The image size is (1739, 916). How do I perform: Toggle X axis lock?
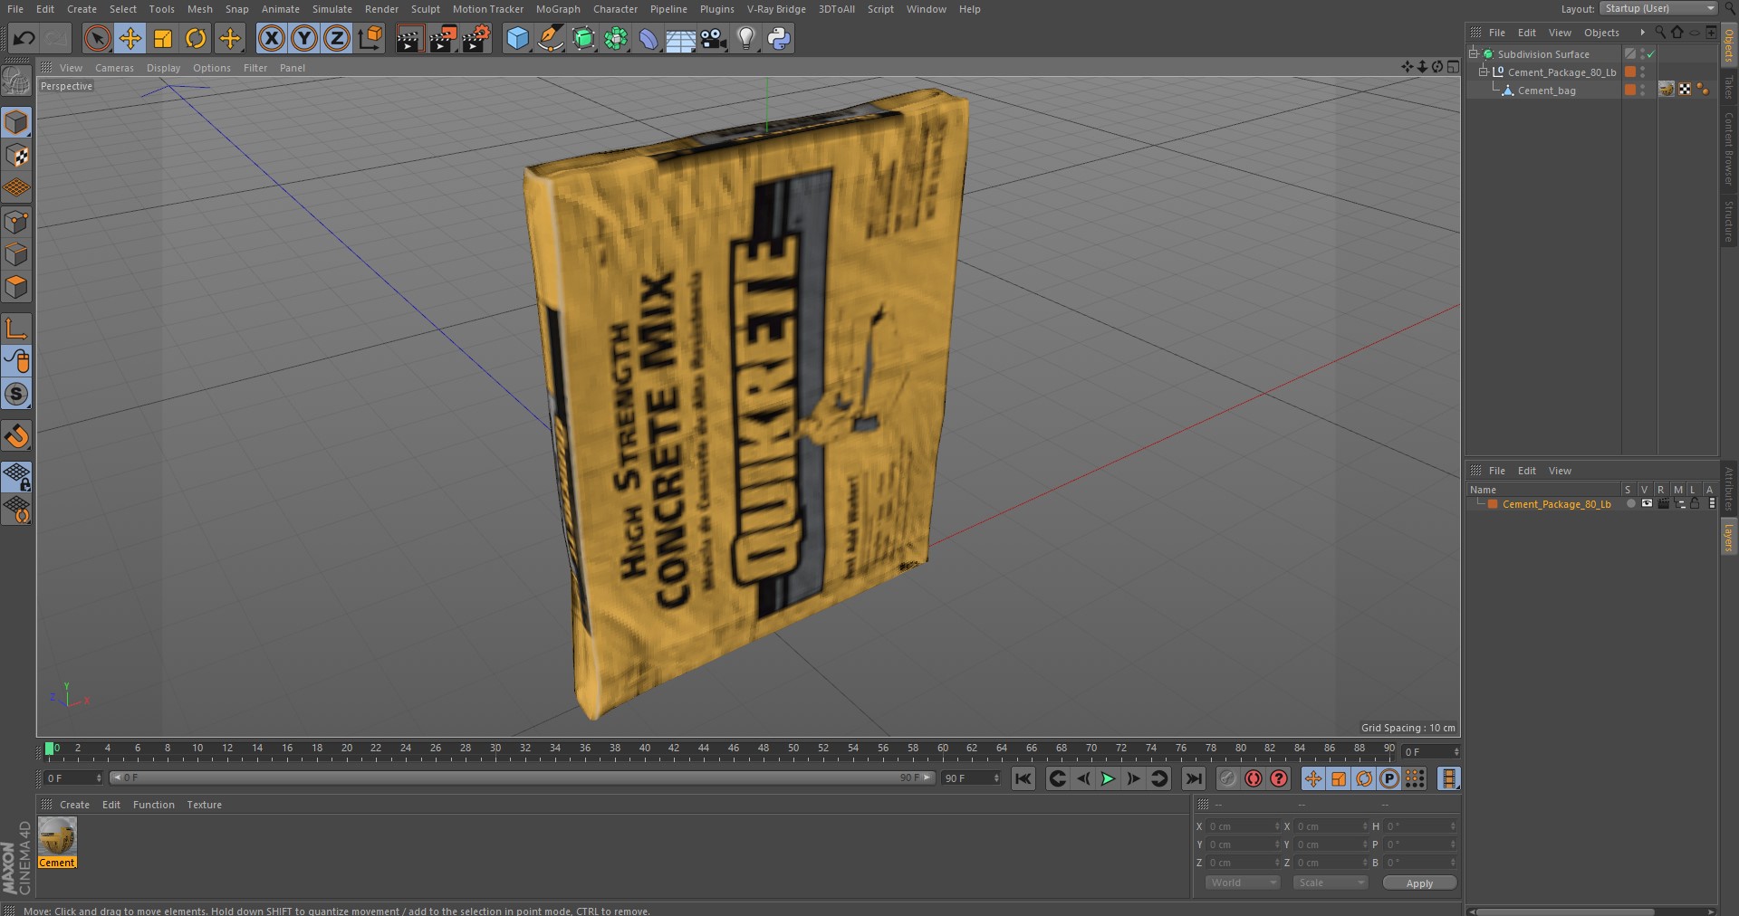pyautogui.click(x=271, y=38)
